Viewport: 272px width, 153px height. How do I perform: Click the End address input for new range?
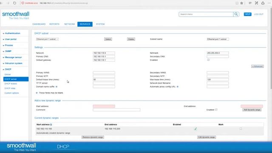[252, 106]
